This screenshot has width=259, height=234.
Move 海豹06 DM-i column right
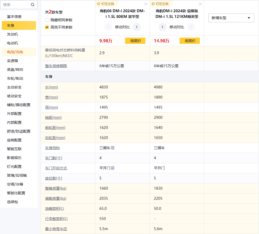(x=137, y=27)
